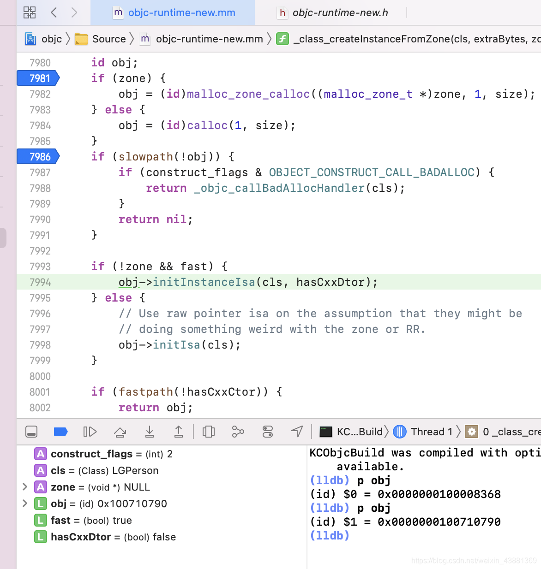Expand the zone variable
Viewport: 541px width, 569px height.
click(x=25, y=487)
